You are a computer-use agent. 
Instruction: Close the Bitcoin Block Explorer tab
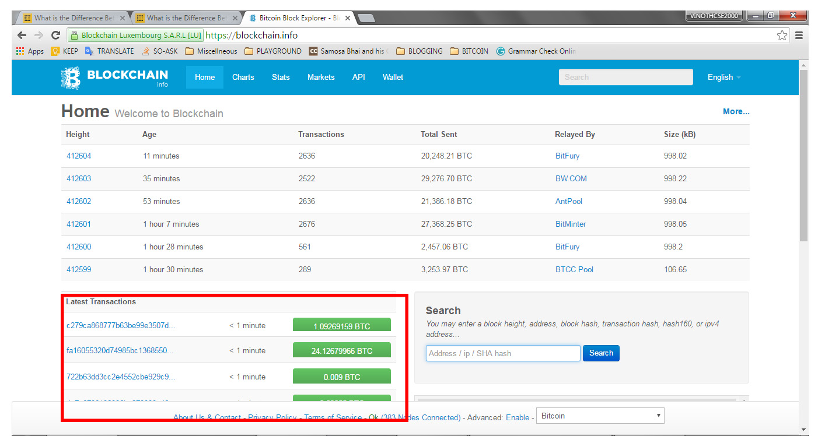(x=348, y=18)
